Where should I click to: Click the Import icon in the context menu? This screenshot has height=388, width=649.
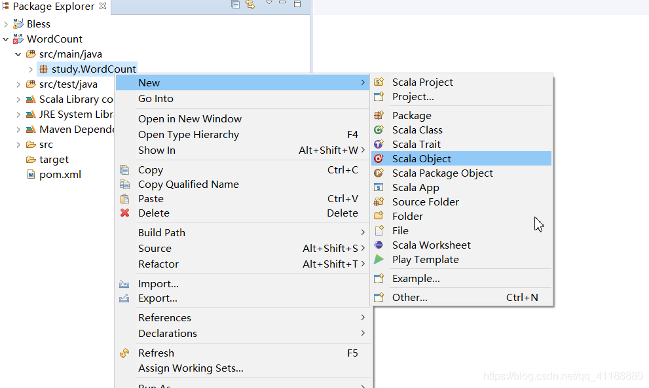tap(124, 284)
